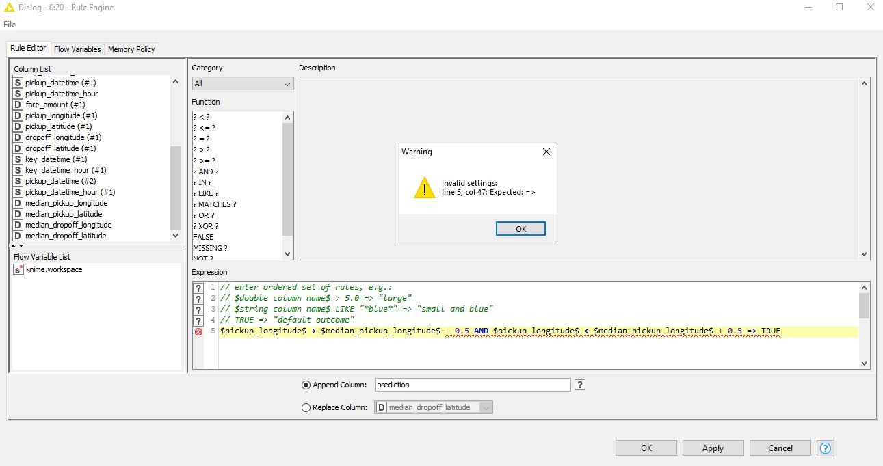883x466 pixels.
Task: Open the File menu
Action: pyautogui.click(x=10, y=25)
